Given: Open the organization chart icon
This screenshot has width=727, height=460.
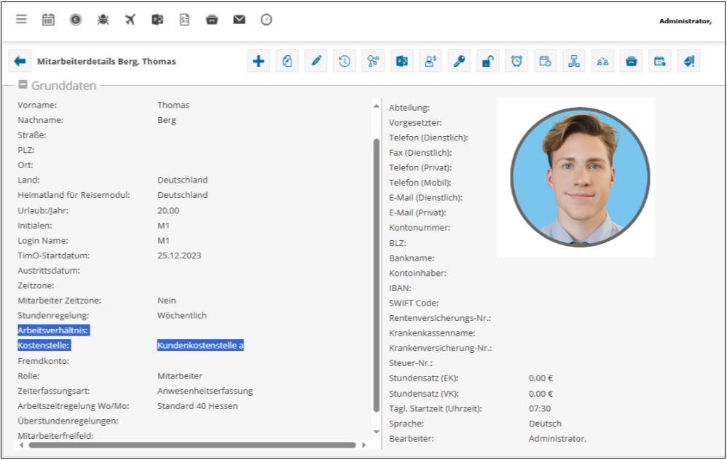Looking at the screenshot, I should pyautogui.click(x=574, y=62).
